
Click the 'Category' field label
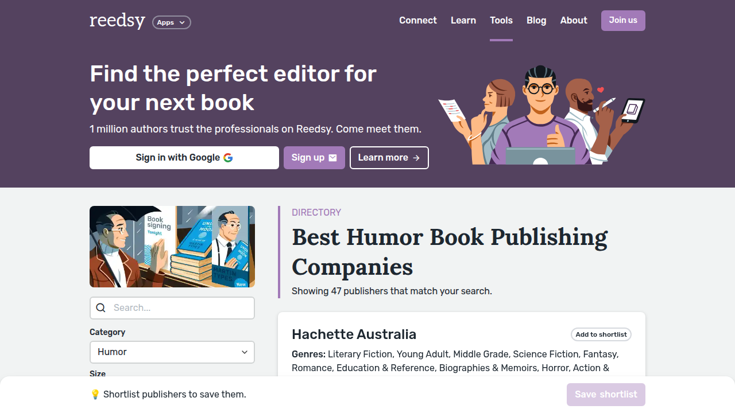coord(107,332)
